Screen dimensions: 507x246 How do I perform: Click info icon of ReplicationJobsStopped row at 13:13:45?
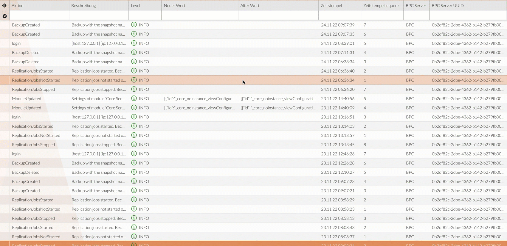coord(134,145)
